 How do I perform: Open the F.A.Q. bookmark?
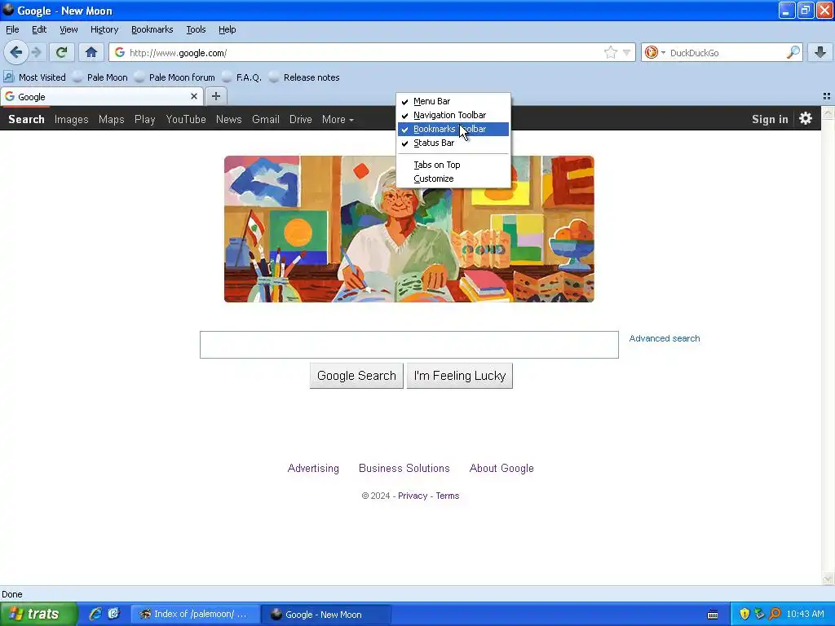click(241, 77)
